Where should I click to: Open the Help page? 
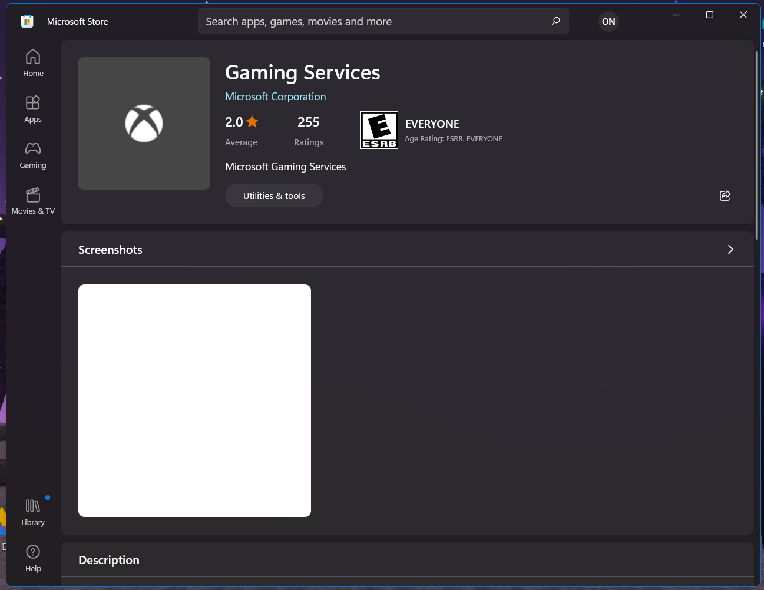pyautogui.click(x=33, y=558)
